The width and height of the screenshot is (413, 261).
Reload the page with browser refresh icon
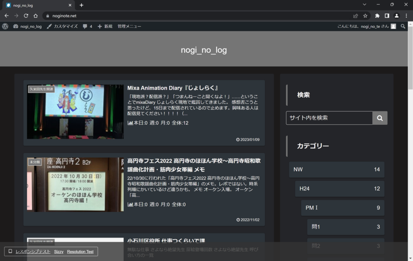pos(26,16)
